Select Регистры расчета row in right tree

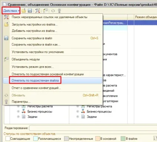[x=99, y=106]
